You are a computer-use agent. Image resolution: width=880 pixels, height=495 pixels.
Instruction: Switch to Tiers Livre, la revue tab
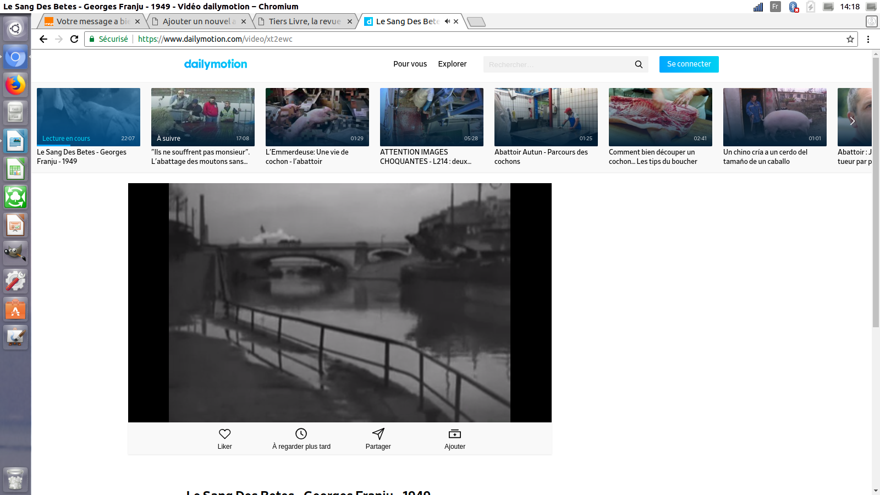pos(305,21)
